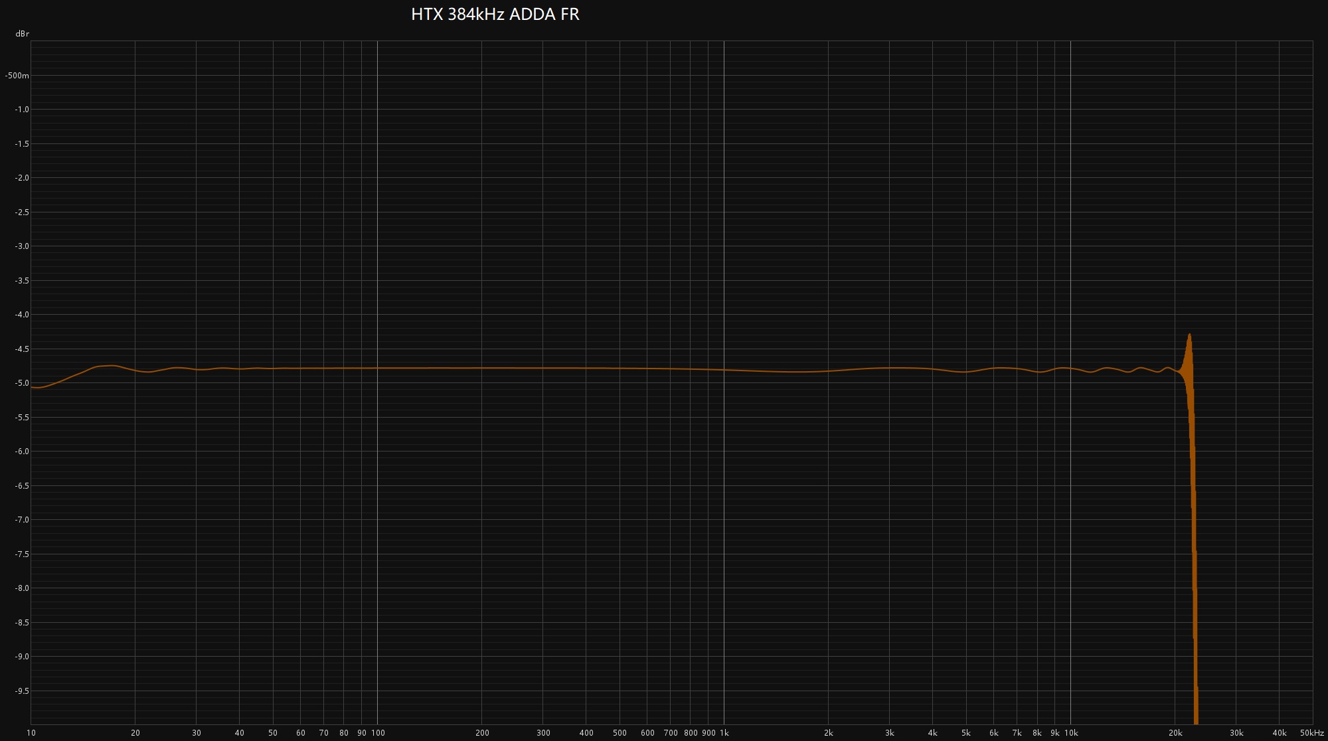
Task: Select the 300 Hz x-axis label
Action: click(543, 733)
